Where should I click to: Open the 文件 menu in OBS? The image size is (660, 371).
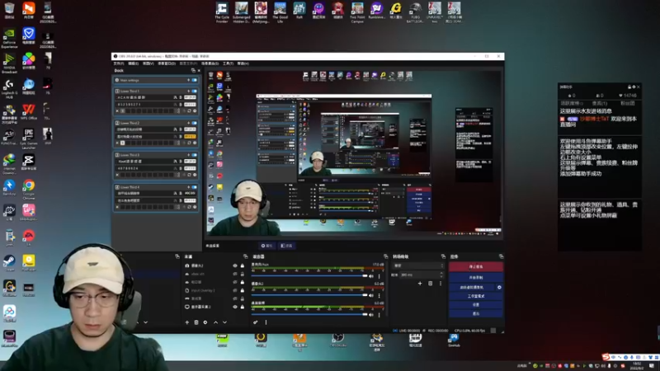coord(119,63)
